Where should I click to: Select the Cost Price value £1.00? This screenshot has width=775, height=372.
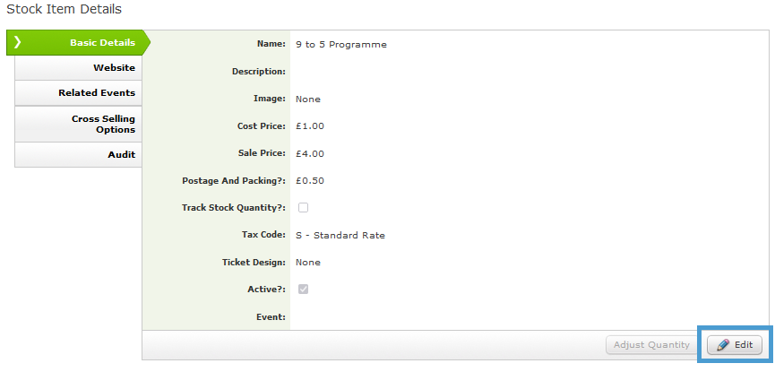click(x=310, y=126)
